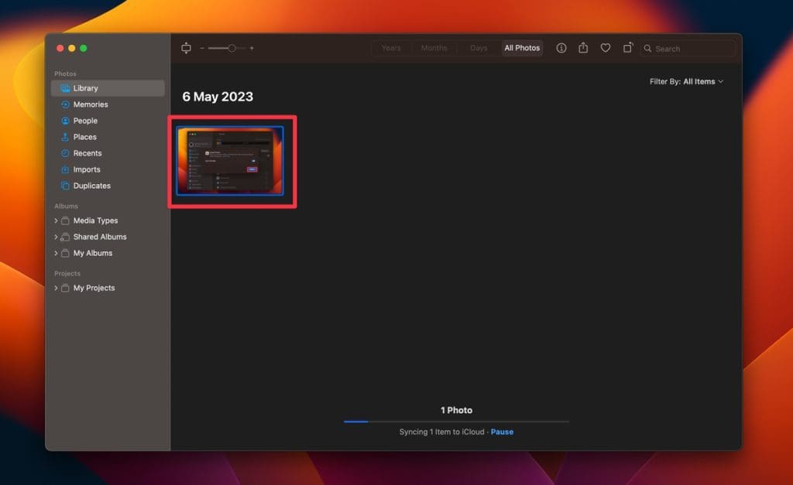Select the 6 May 2023 photo thumbnail
Viewport: 793px width, 485px height.
point(230,161)
